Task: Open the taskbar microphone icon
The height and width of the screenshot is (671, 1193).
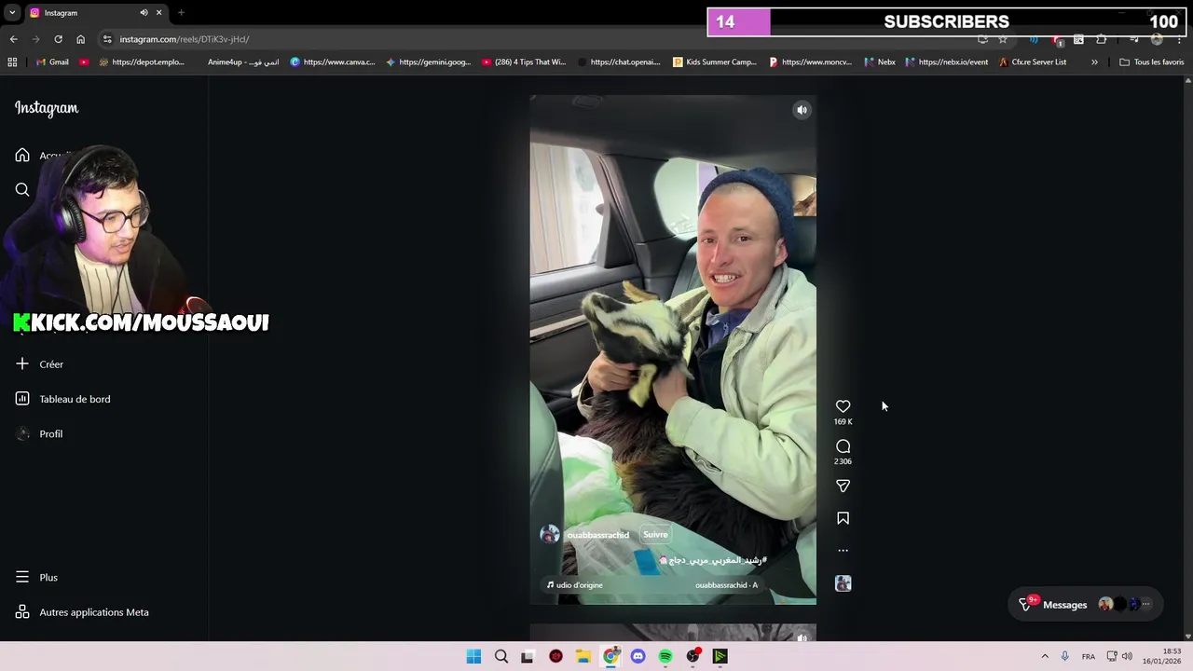Action: pos(1064,656)
